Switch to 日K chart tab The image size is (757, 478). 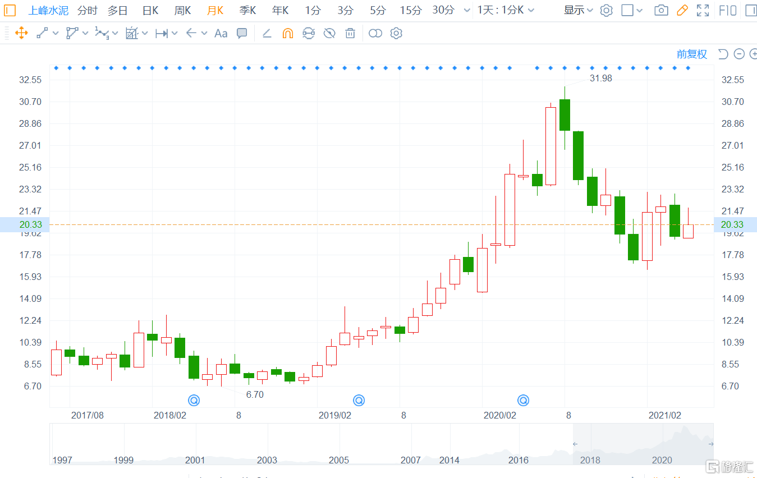point(150,10)
